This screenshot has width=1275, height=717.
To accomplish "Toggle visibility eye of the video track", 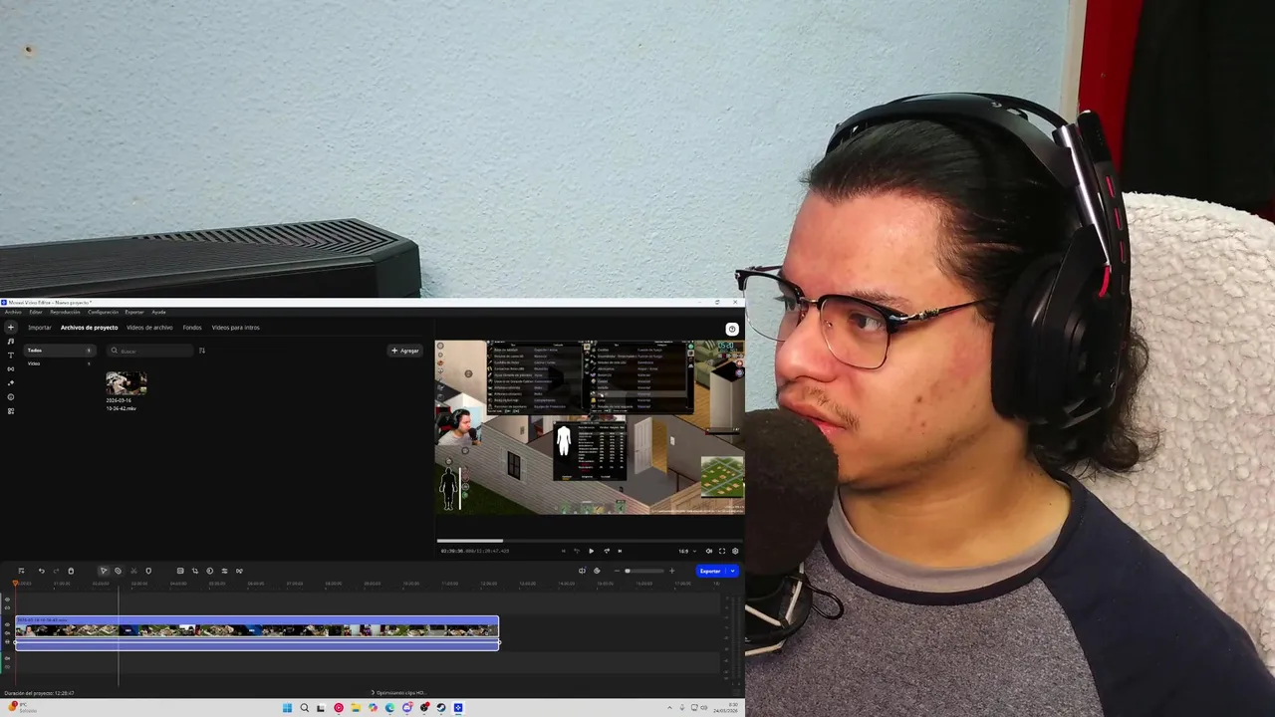I will 7,624.
